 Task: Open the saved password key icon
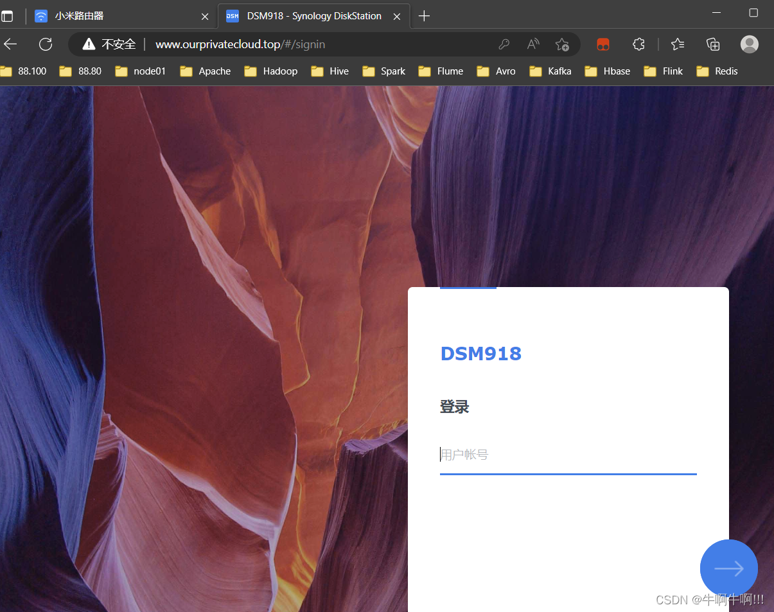(504, 44)
